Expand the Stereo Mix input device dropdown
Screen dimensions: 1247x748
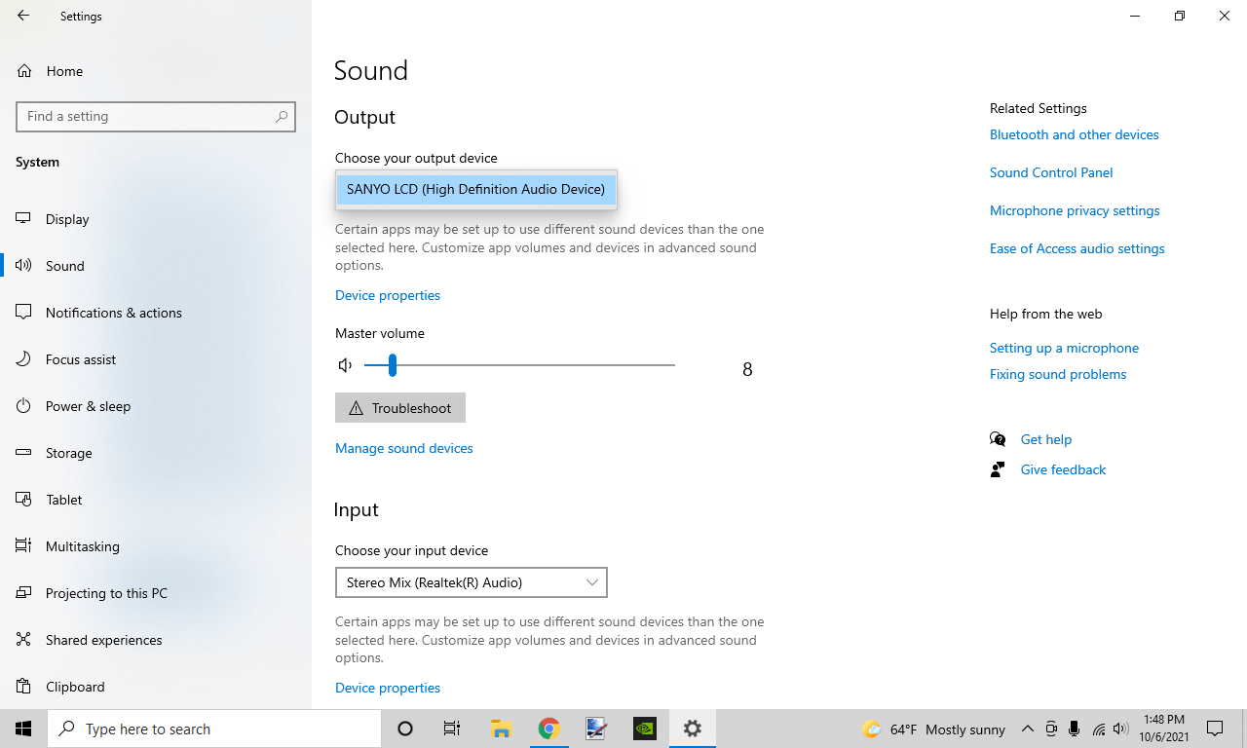[x=472, y=582]
